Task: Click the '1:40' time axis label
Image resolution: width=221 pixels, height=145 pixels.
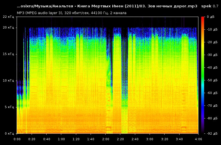Action: [91, 139]
